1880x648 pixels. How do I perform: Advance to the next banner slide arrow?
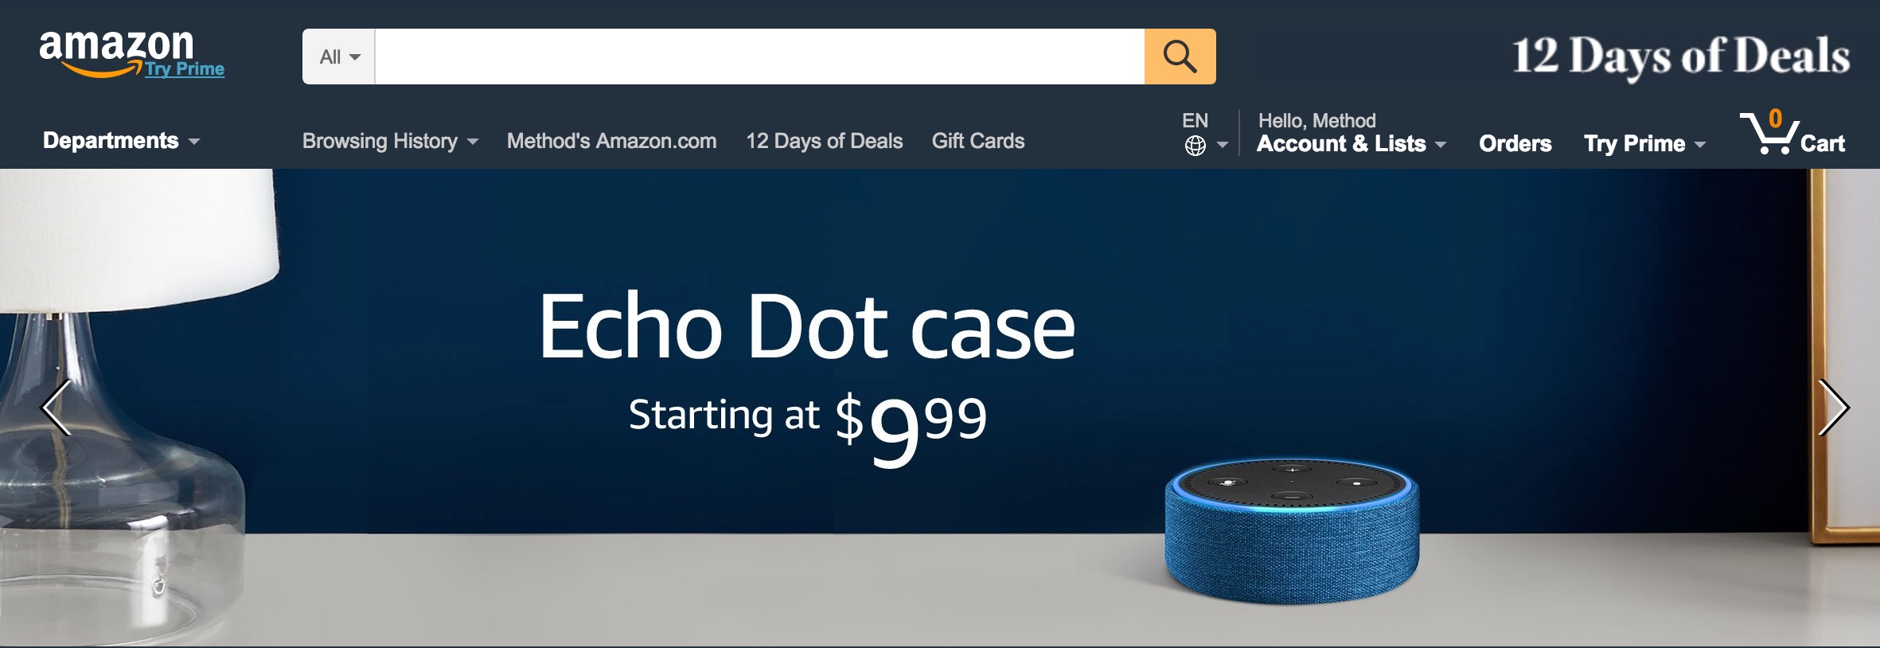pyautogui.click(x=1833, y=407)
